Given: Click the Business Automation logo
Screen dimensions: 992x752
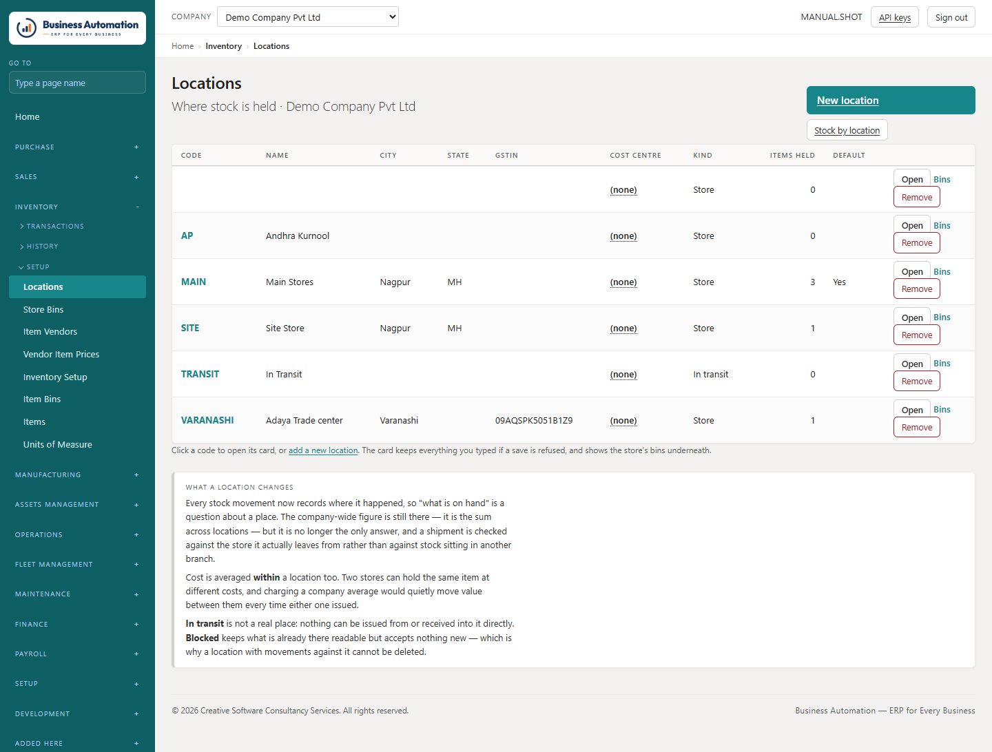Looking at the screenshot, I should 77,28.
